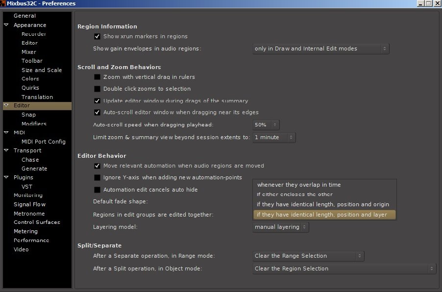Open the Generate preferences page

pos(34,169)
